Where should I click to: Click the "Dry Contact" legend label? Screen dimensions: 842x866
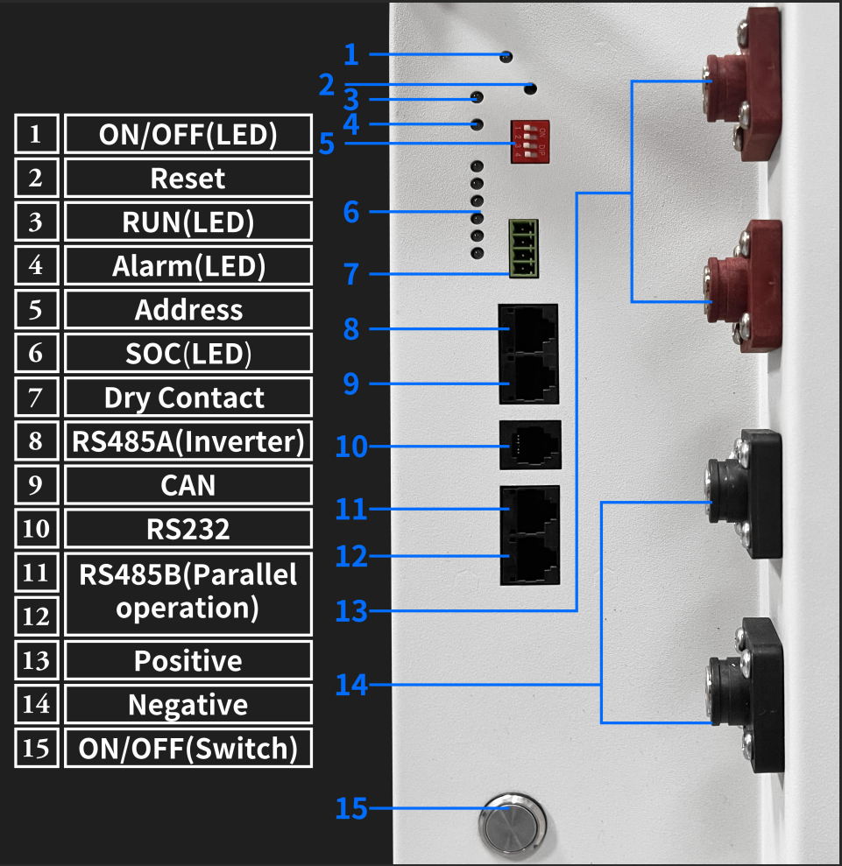188,398
